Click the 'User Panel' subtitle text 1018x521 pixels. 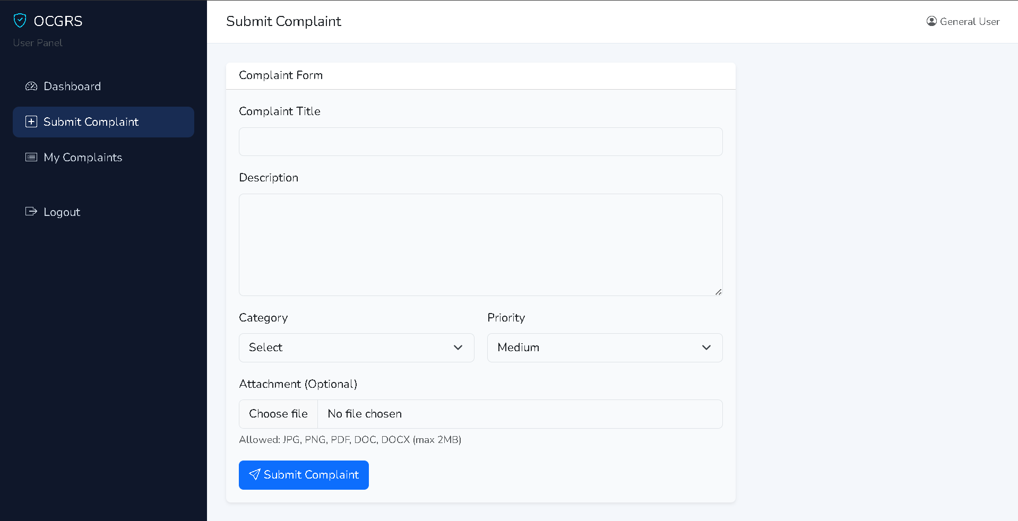point(38,43)
